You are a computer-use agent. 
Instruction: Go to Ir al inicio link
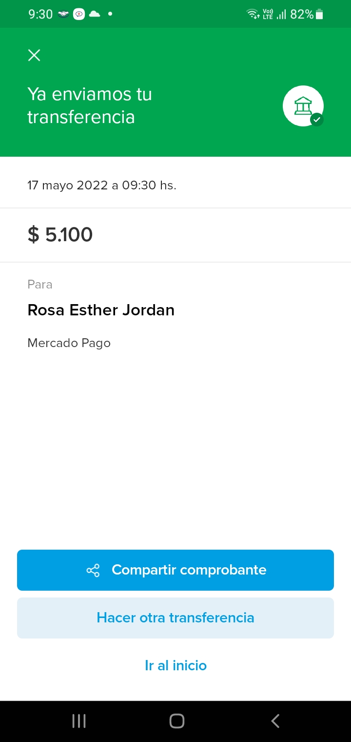(x=175, y=665)
